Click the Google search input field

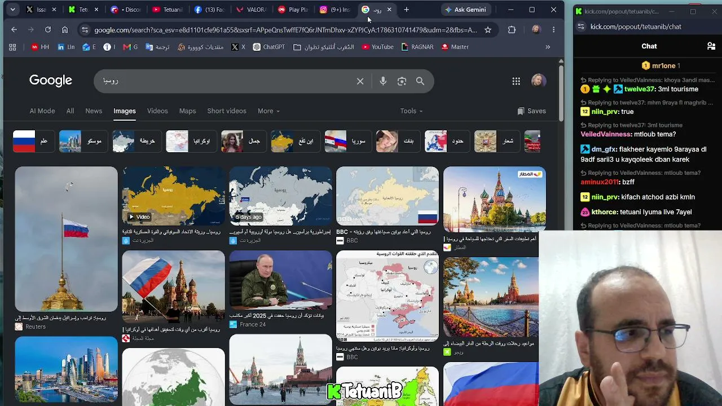[x=226, y=81]
